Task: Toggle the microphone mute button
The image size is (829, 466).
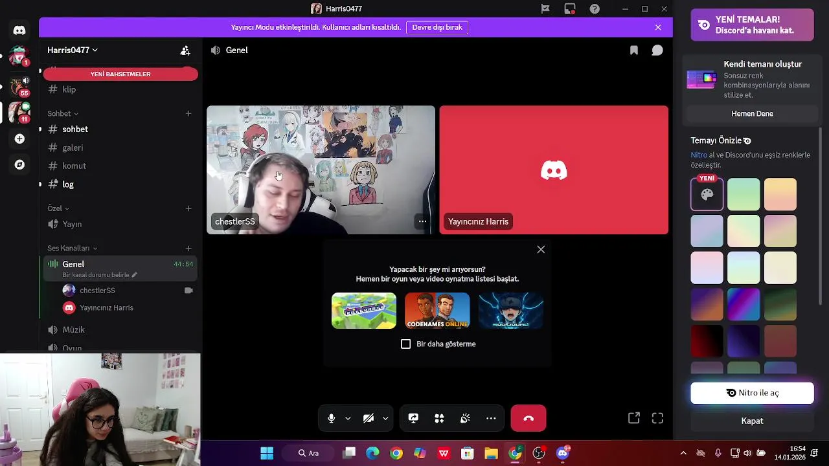Action: tap(331, 419)
